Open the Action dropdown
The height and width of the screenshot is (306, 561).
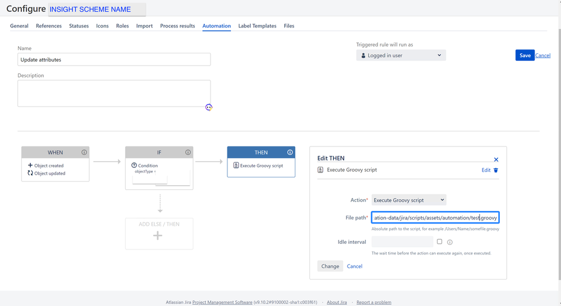(409, 200)
